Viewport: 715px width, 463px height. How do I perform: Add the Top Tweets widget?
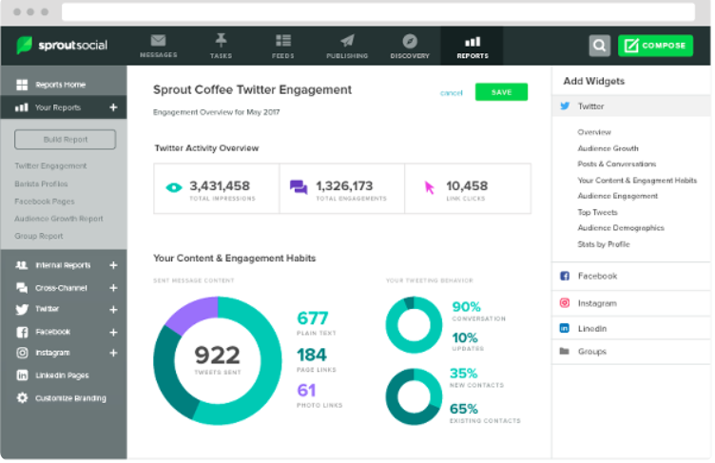597,213
